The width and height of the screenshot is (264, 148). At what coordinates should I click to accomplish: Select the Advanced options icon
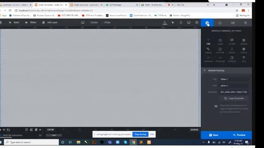coord(208,59)
